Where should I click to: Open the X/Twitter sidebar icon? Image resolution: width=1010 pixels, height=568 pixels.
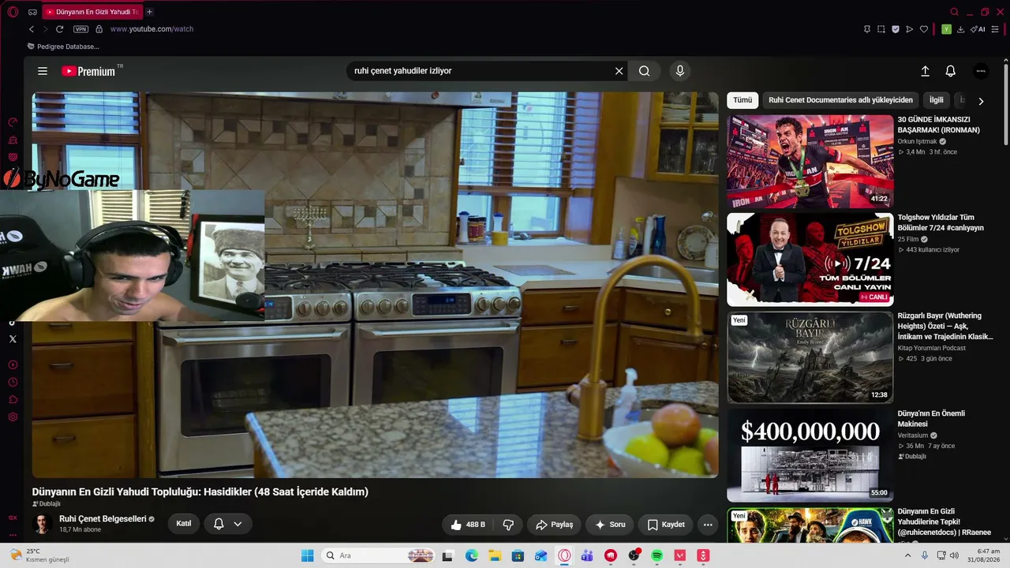13,339
